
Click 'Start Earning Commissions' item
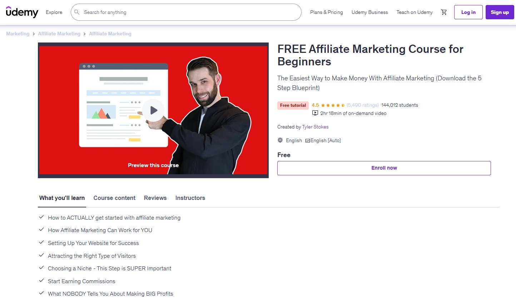tap(81, 281)
